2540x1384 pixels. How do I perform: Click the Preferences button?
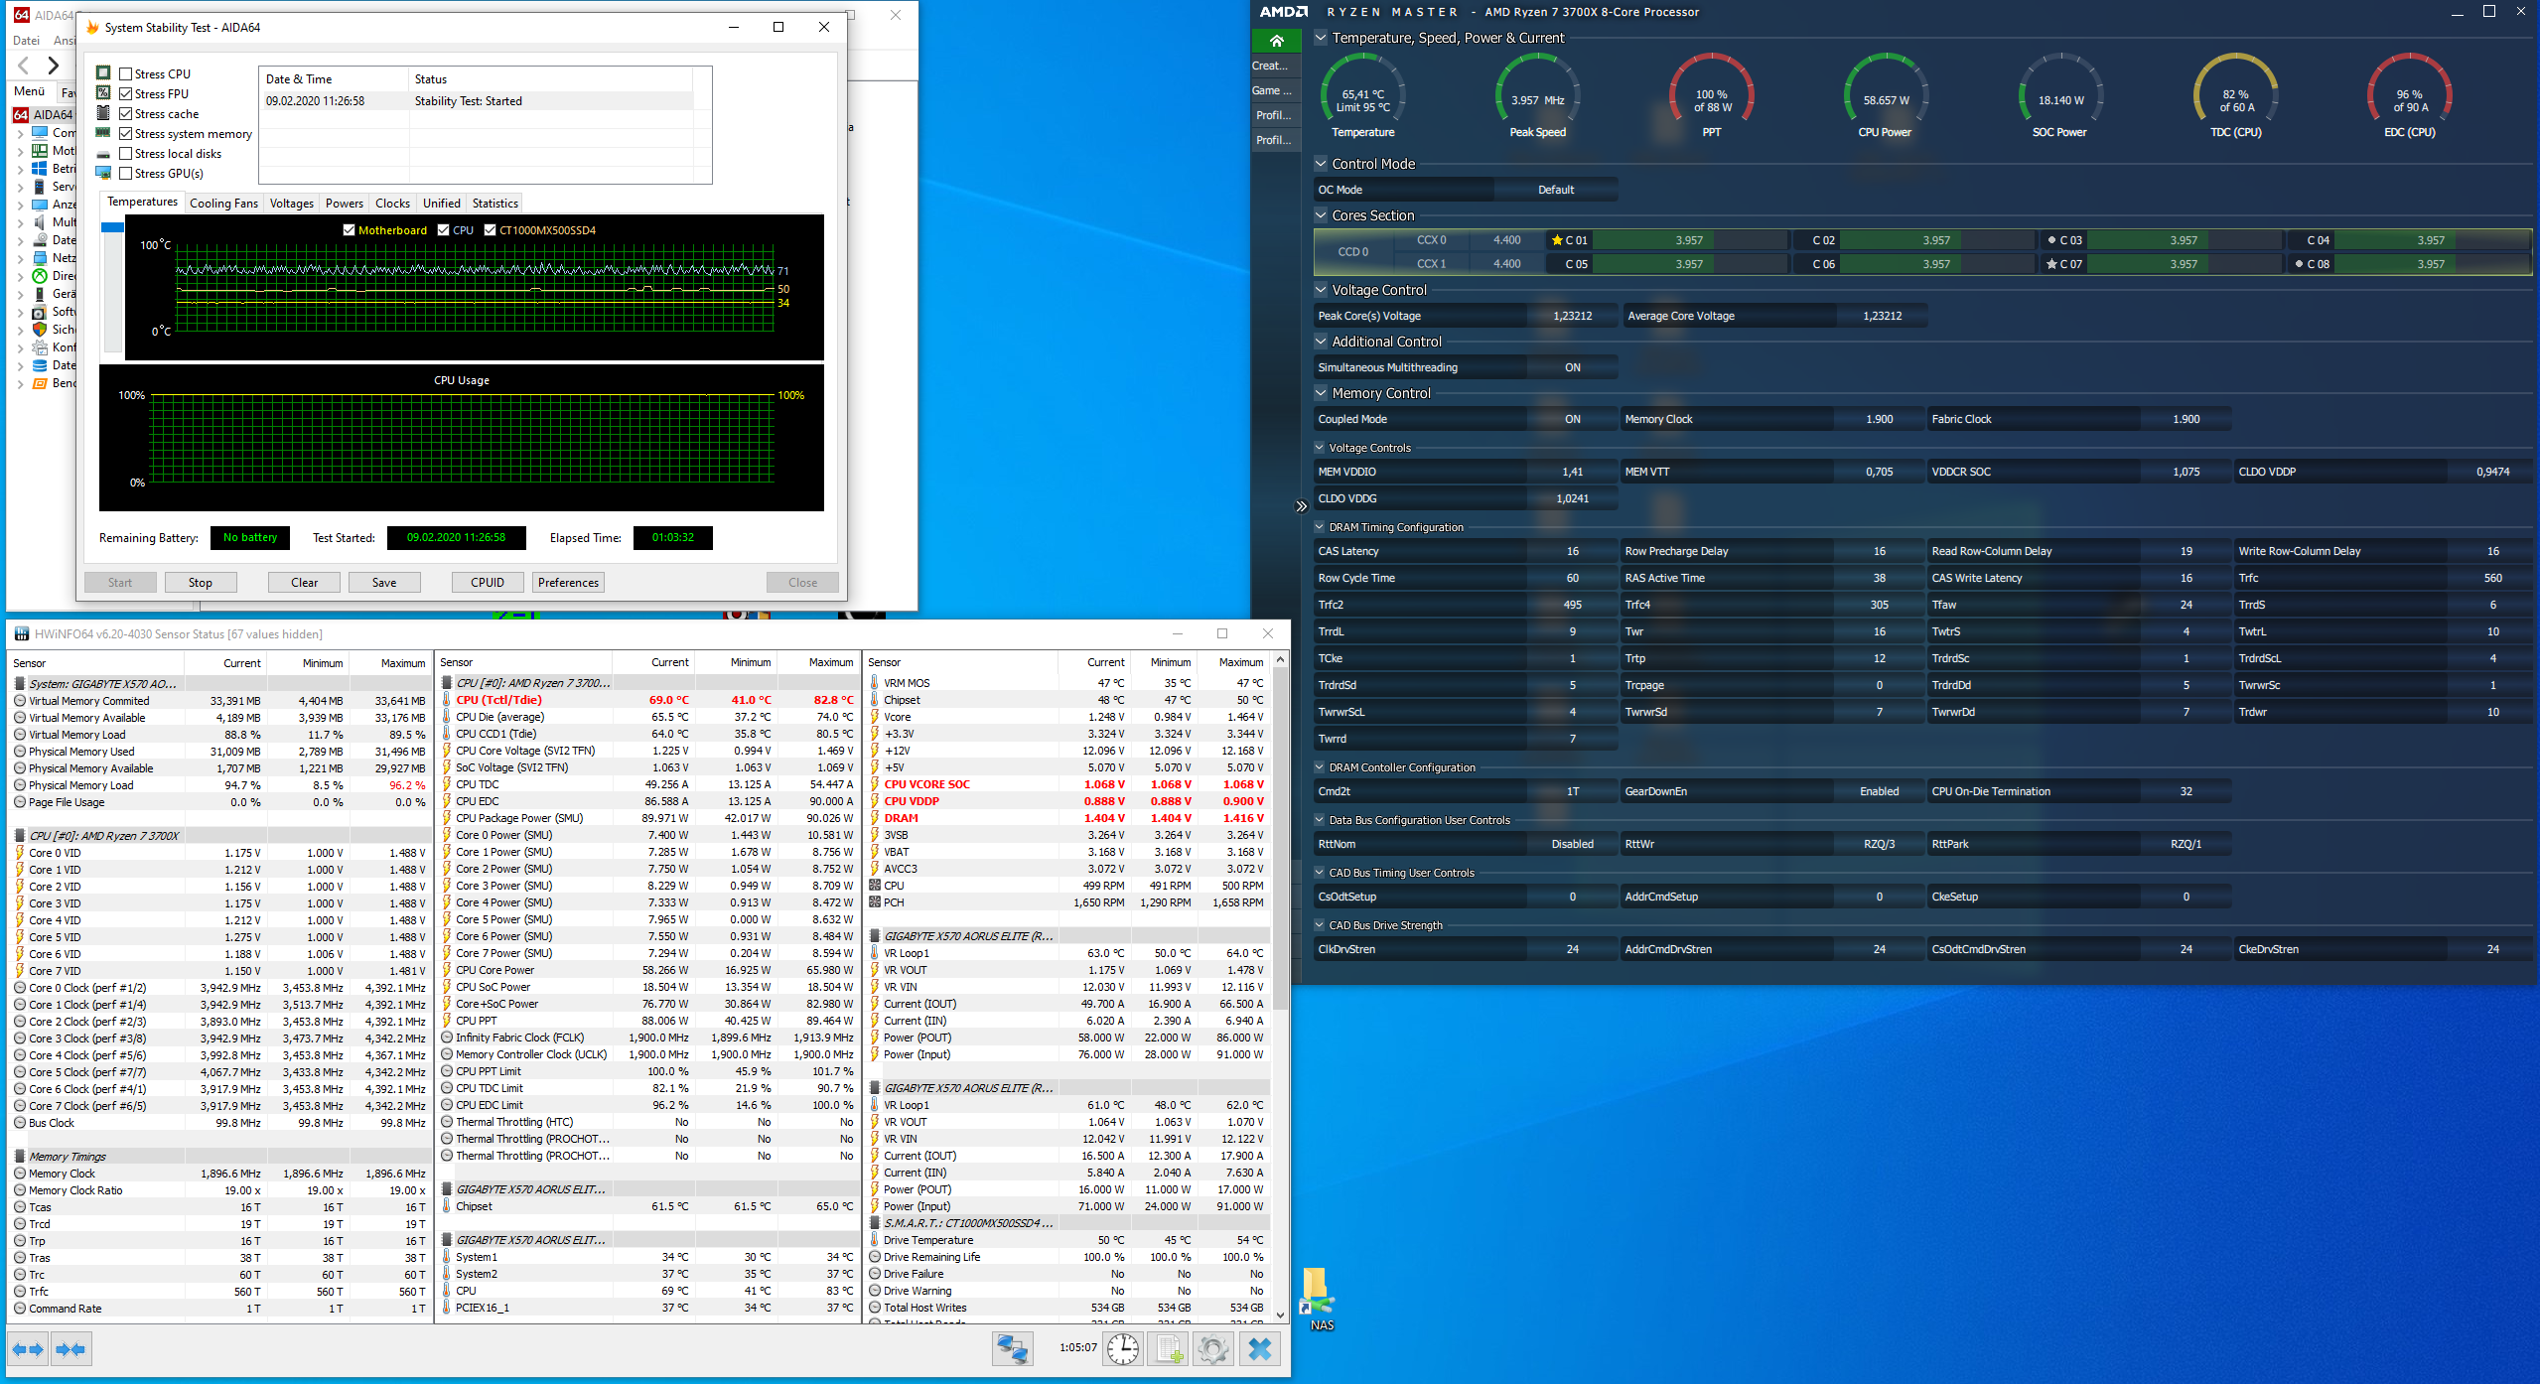568,583
